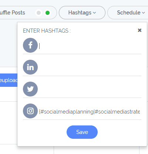The image size is (148, 154).
Task: Select the Instagram camera icon
Action: [x=30, y=111]
